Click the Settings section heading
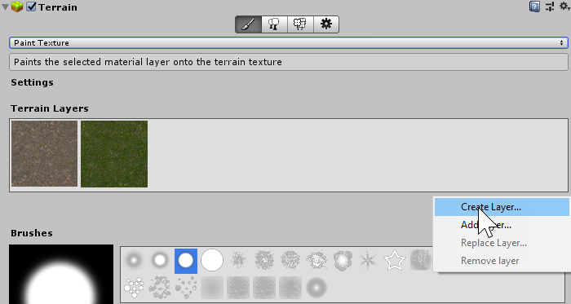Screen dimensions: 571x304 pyautogui.click(x=32, y=82)
